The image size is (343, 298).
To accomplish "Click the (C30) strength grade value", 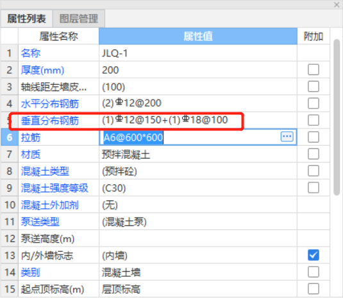I will 198,188.
